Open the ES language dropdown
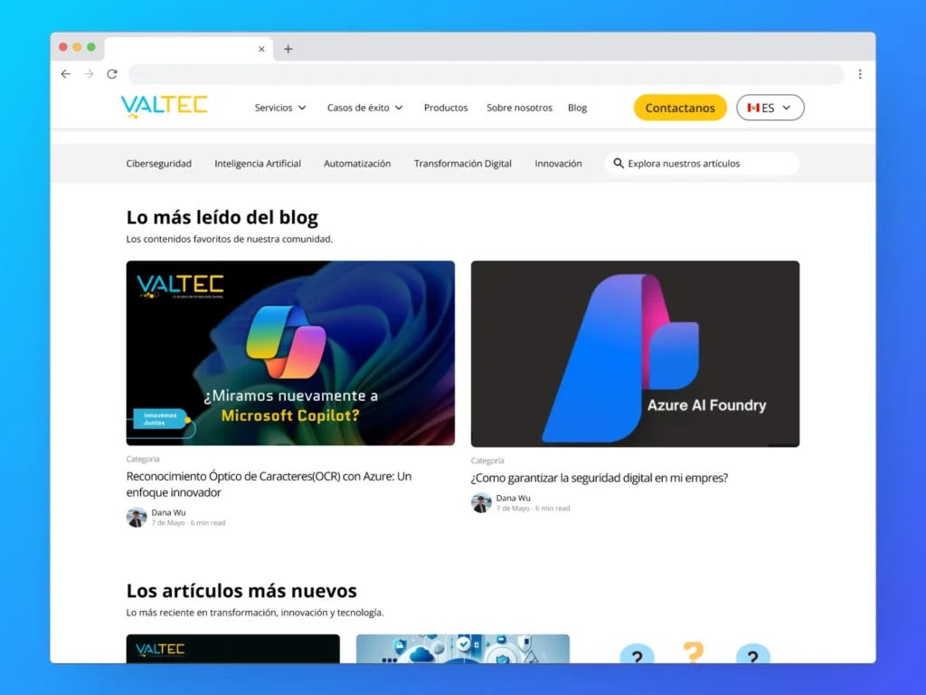The width and height of the screenshot is (926, 695). (x=770, y=108)
